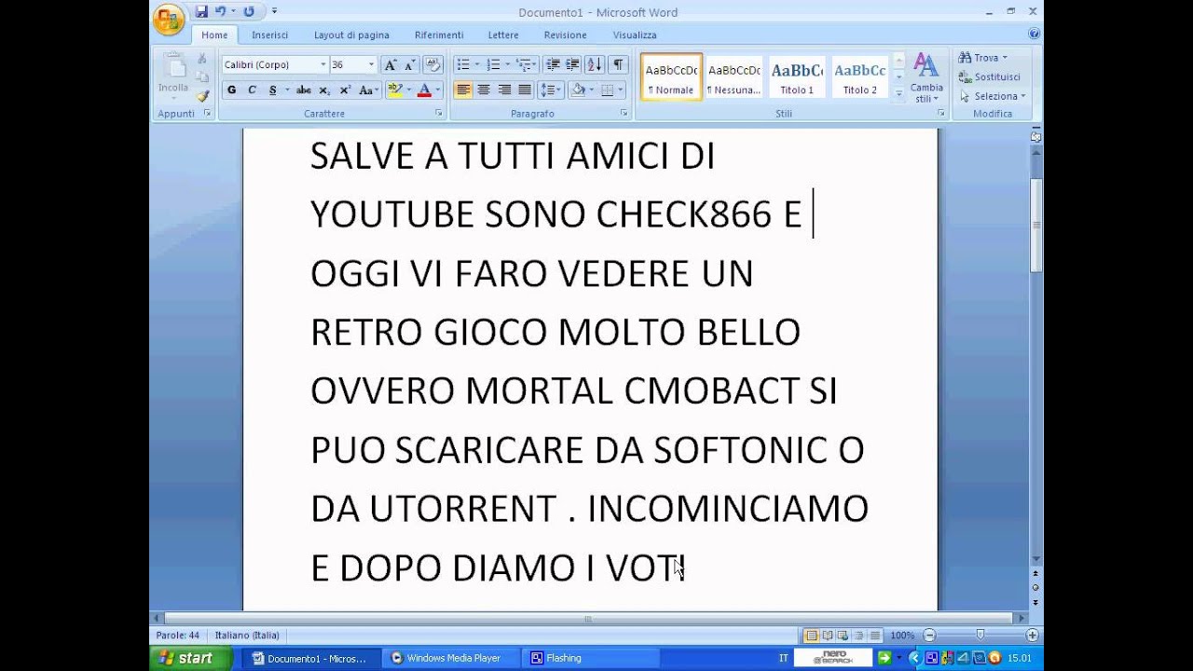Click the zoom slider handle

point(980,636)
